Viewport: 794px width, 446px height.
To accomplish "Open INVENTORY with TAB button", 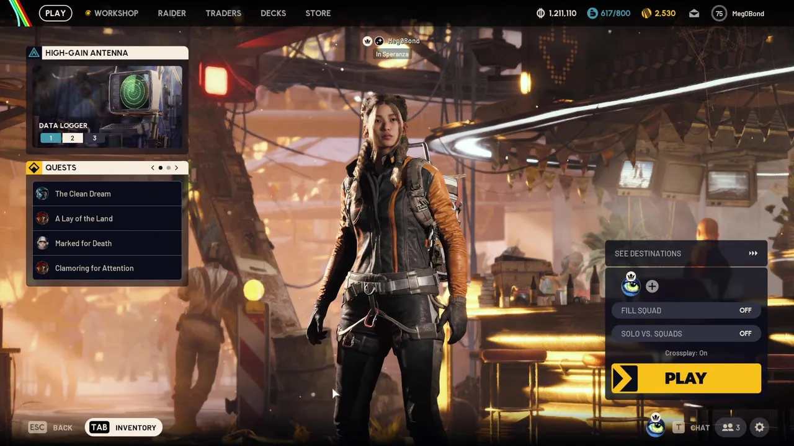I will 123,427.
